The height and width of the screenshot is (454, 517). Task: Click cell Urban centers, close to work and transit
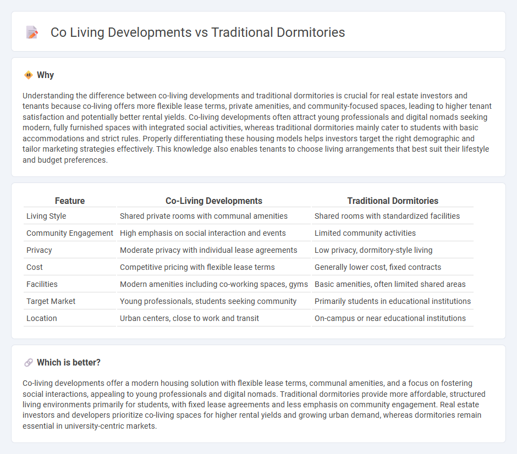(x=189, y=319)
